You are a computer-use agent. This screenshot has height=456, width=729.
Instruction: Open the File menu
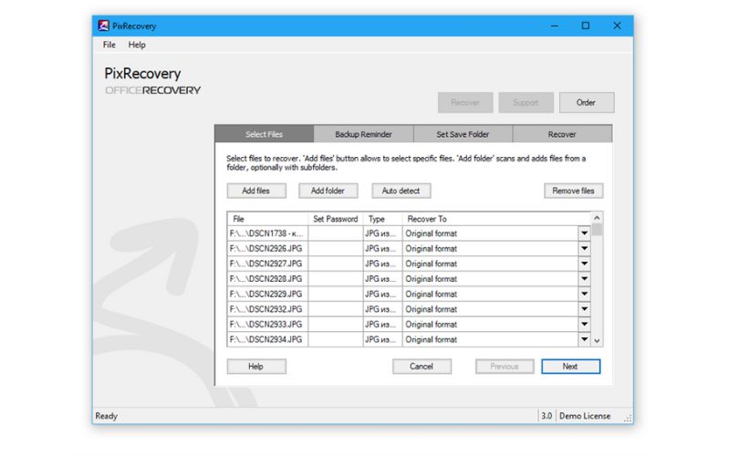109,45
